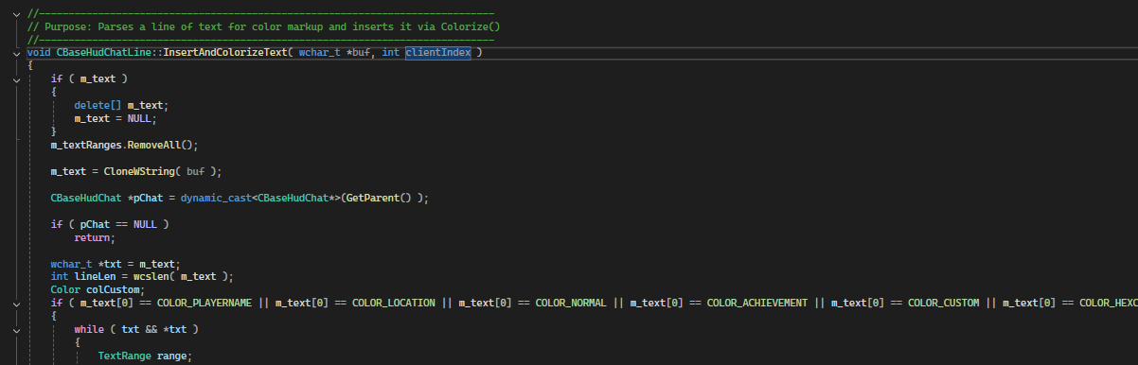Click m_textRanges variable name

[86, 145]
